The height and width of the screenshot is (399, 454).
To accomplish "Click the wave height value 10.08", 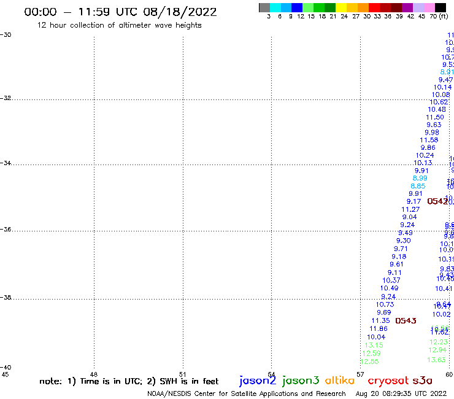I will click(x=441, y=95).
